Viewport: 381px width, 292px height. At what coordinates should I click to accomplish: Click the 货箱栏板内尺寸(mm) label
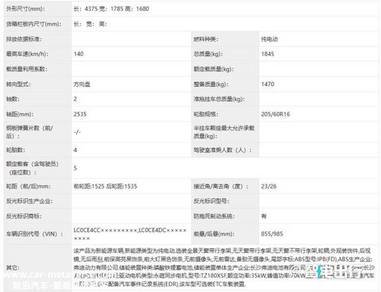[x=33, y=24]
